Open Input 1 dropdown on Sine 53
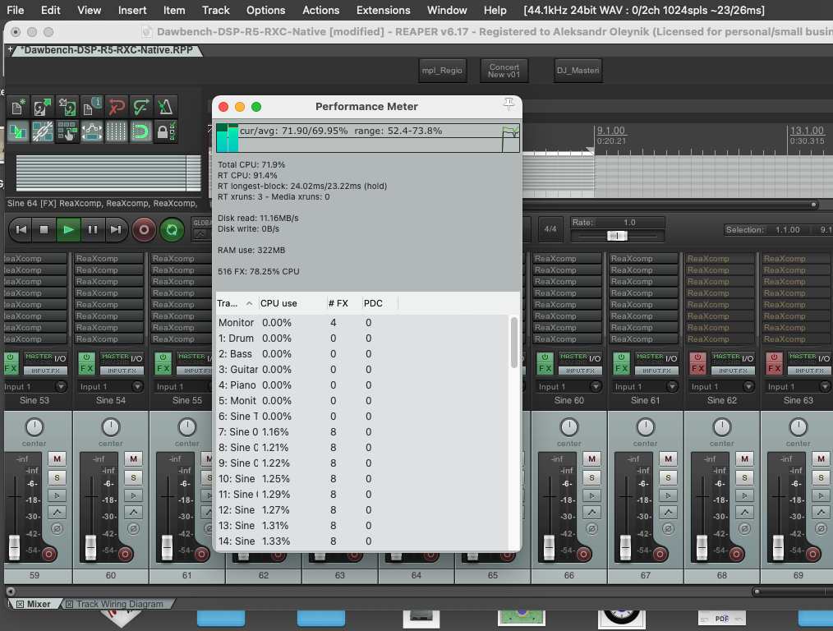 click(x=35, y=387)
